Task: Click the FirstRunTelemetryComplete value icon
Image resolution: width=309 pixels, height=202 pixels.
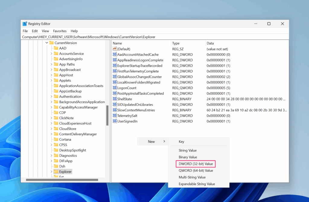Action: (115, 71)
